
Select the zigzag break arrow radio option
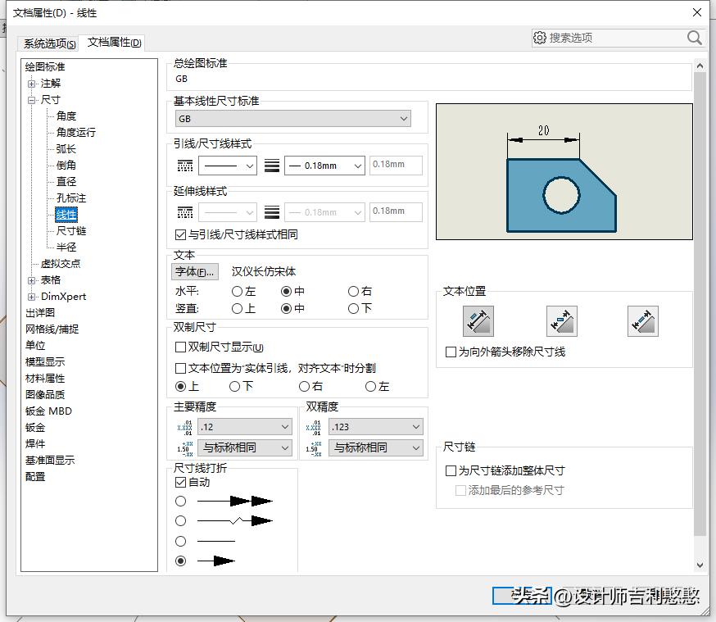point(181,521)
